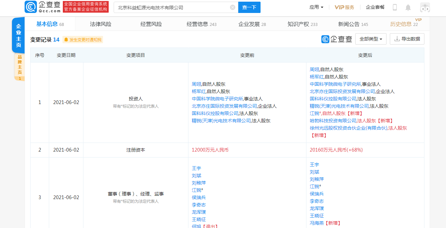Screen dimensions: 446x228
Task: Open VIP服务 link in header
Action: [344, 7]
